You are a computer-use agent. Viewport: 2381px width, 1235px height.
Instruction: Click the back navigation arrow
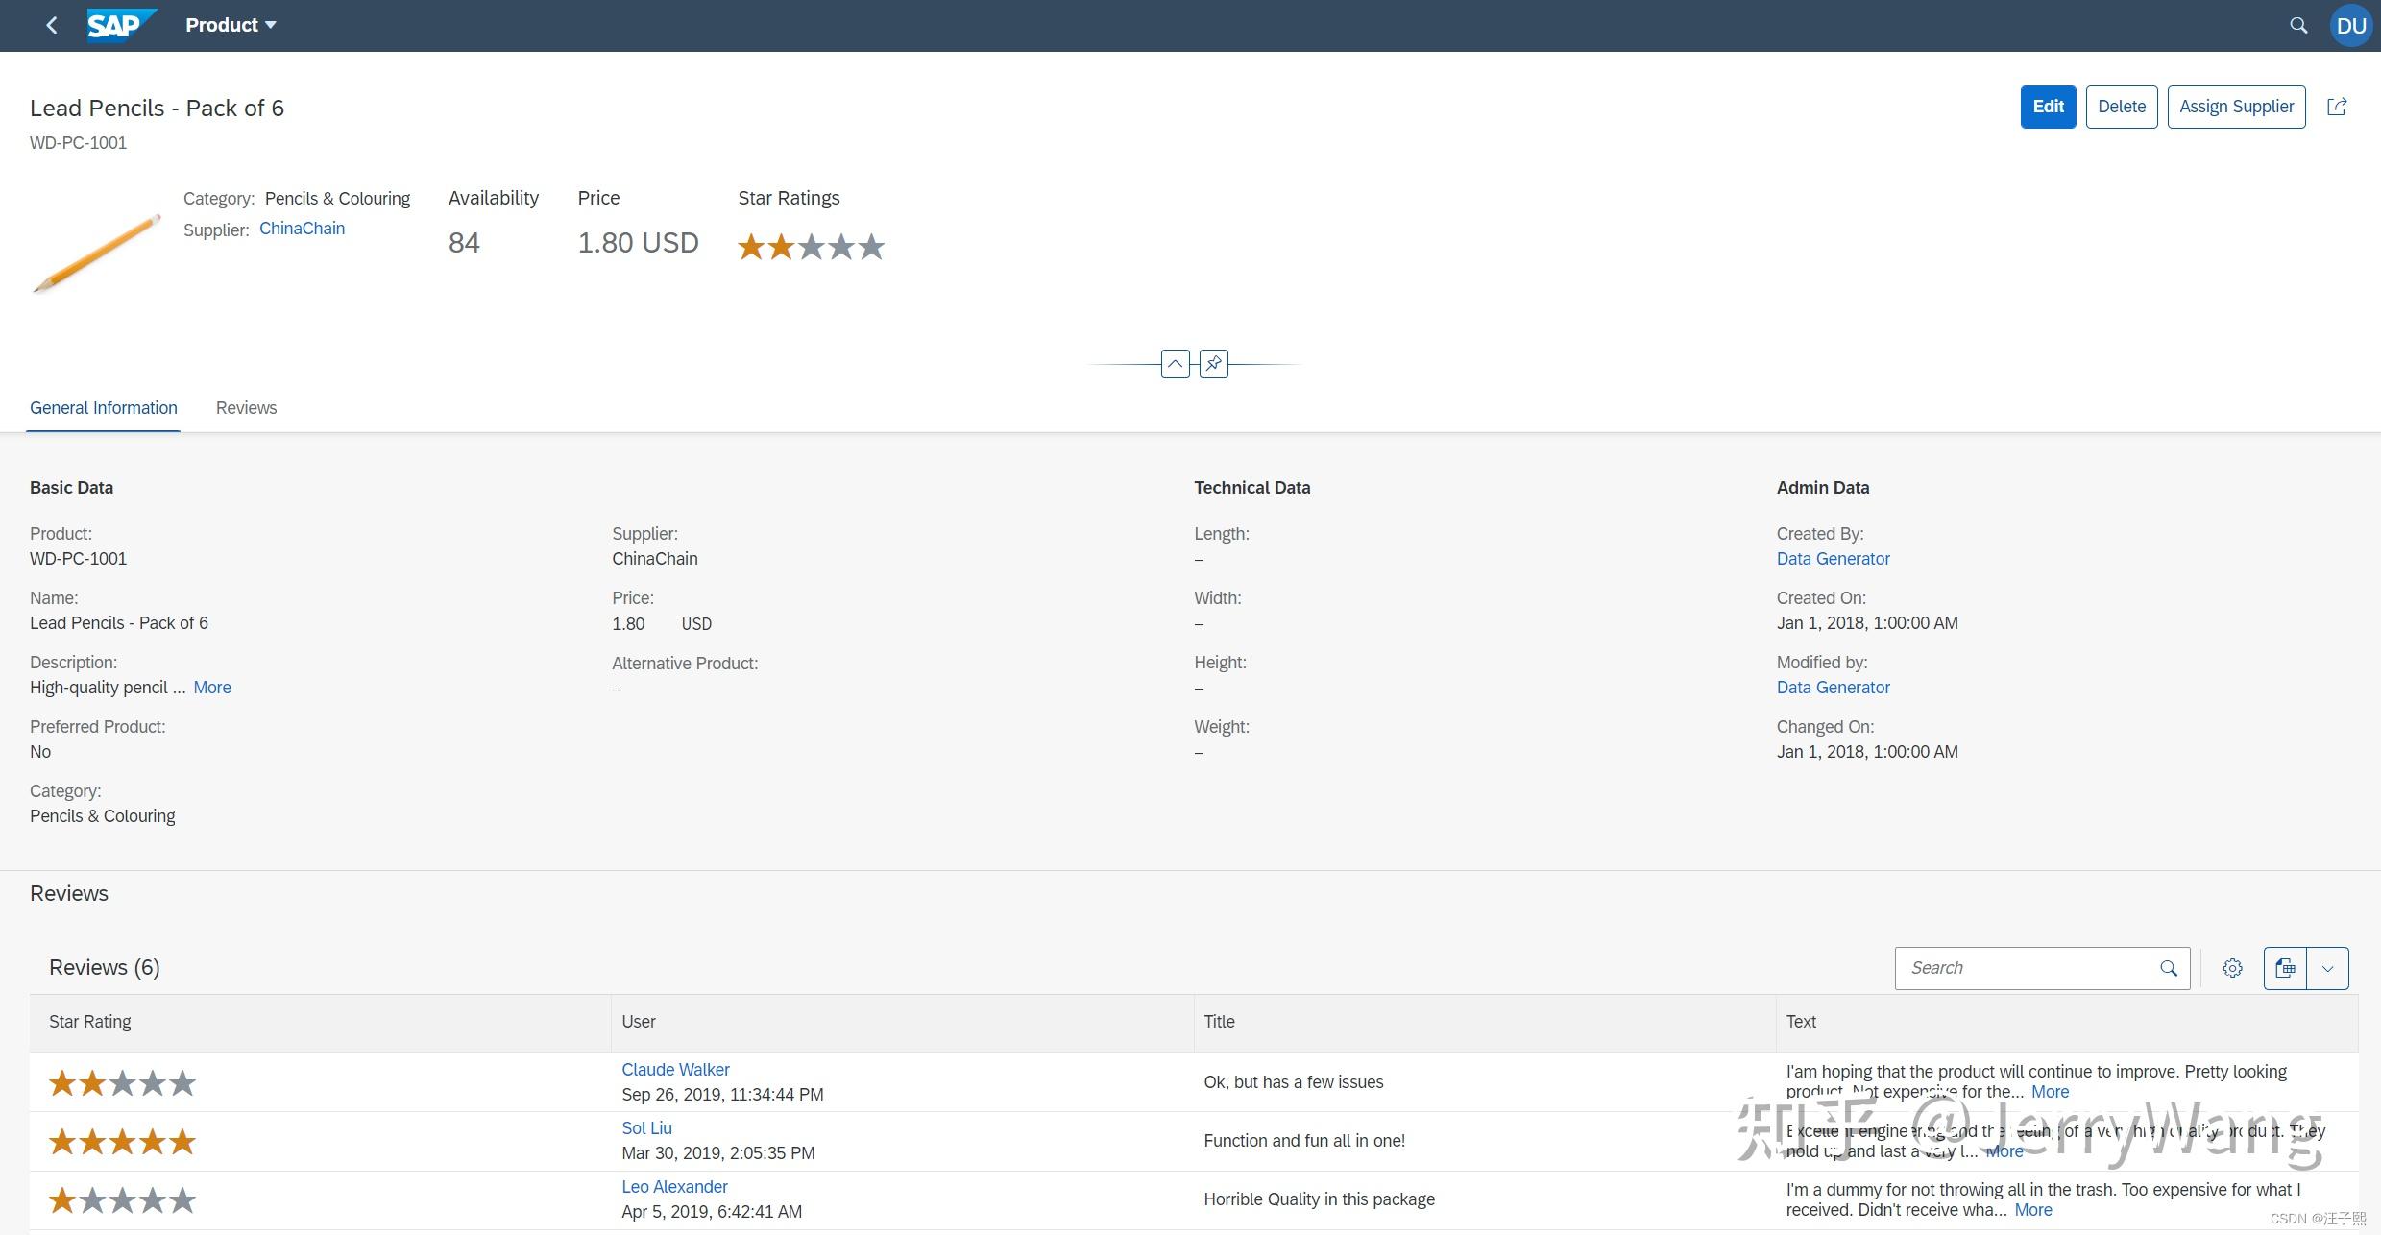tap(52, 25)
